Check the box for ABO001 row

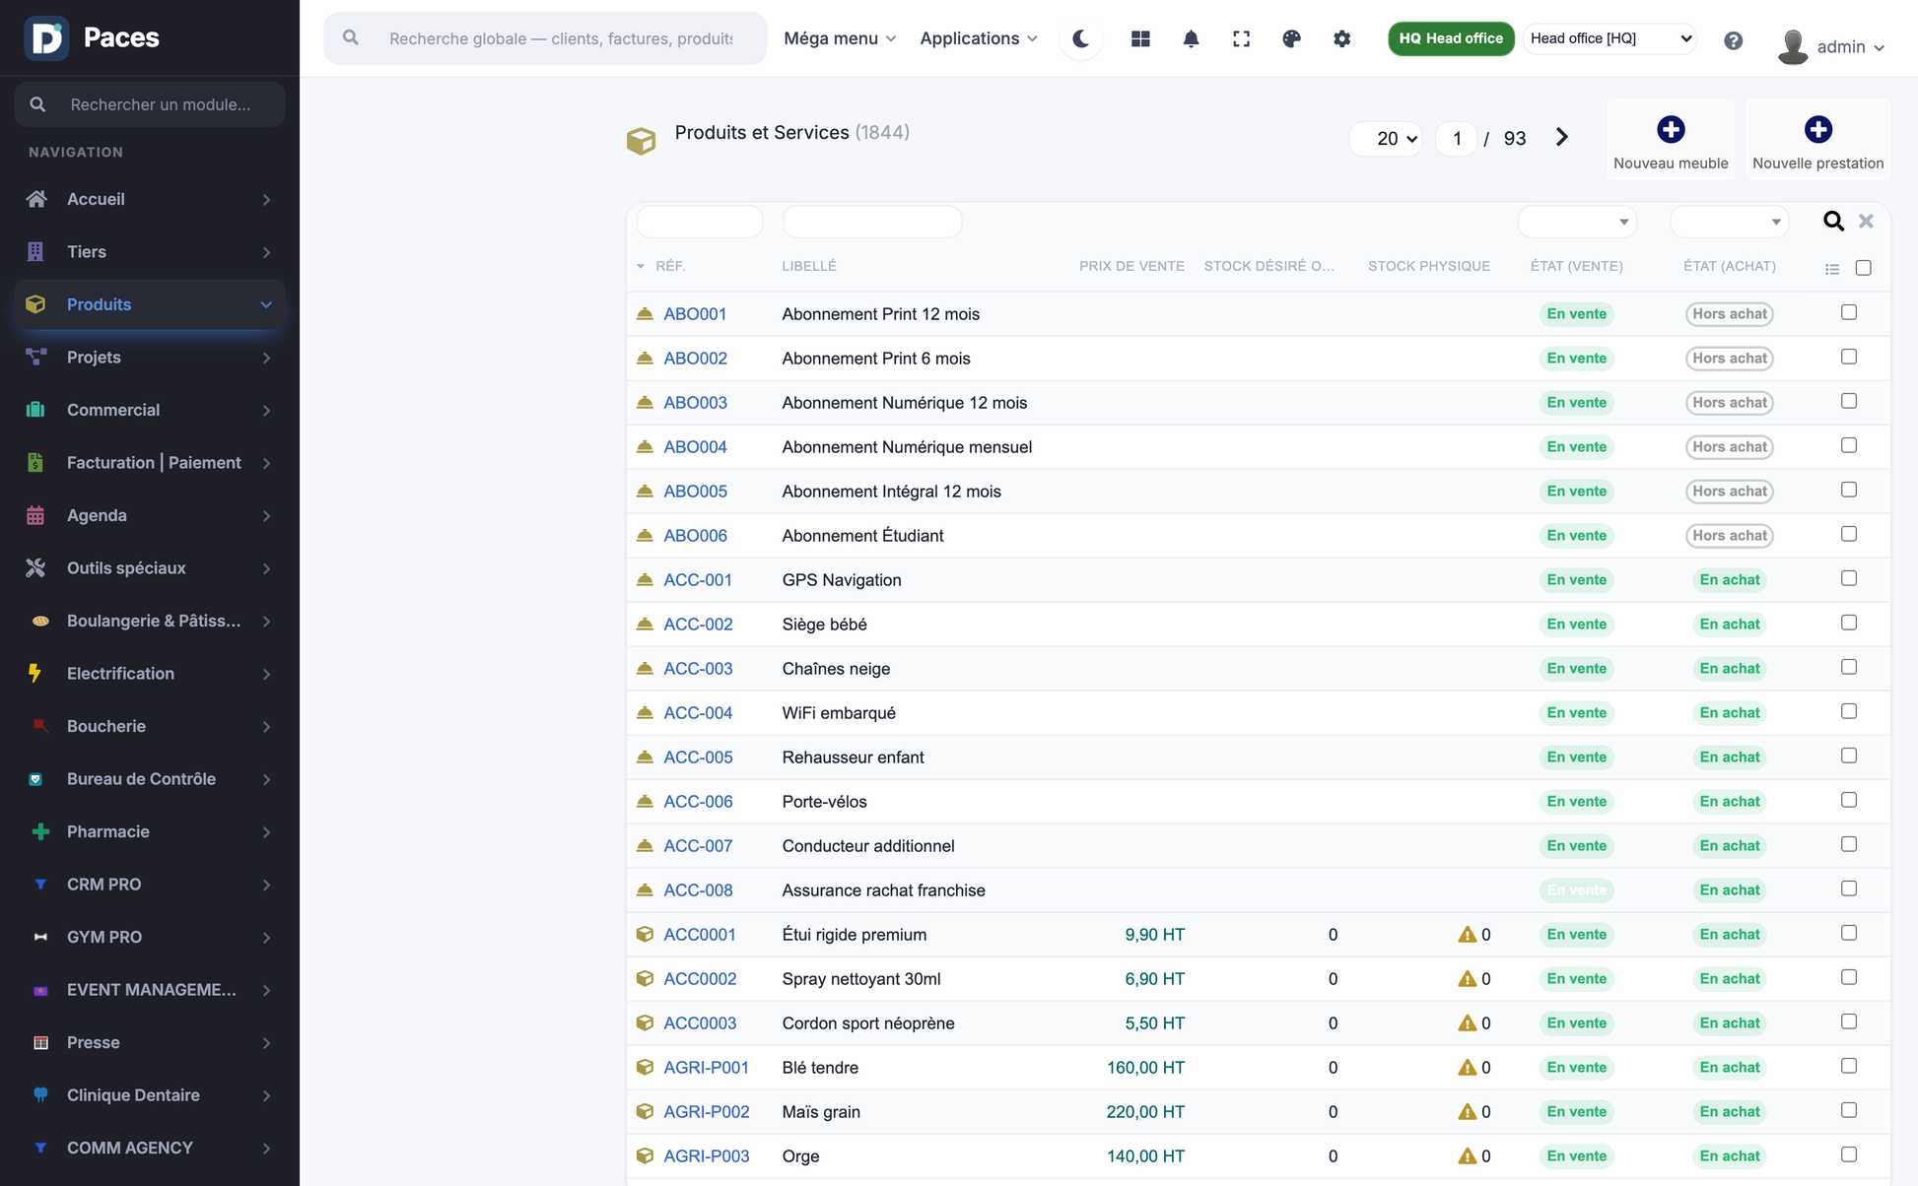click(x=1849, y=312)
